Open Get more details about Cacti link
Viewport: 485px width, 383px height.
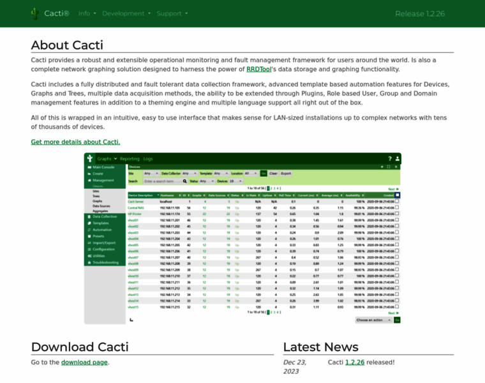pyautogui.click(x=75, y=142)
